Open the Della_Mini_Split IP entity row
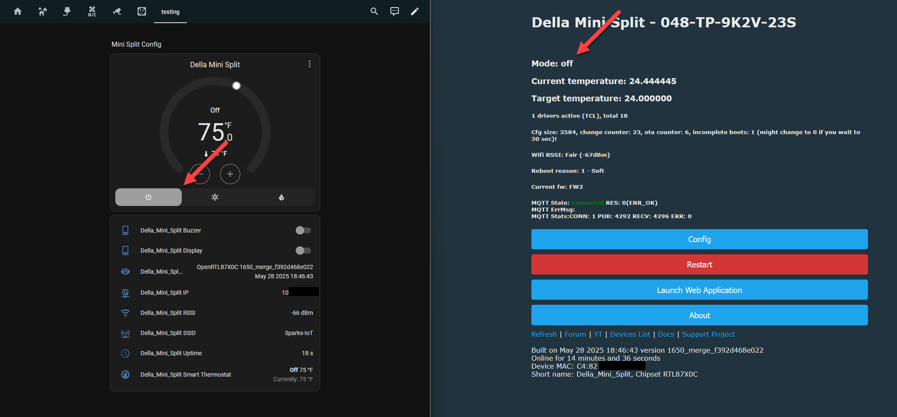Image resolution: width=897 pixels, height=417 pixels. (x=215, y=293)
